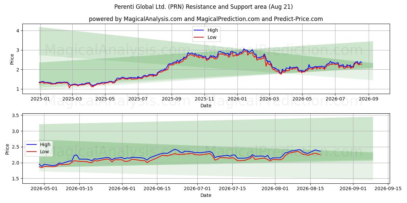The width and height of the screenshot is (407, 203).
Task: Click the '2026-08-01' bottom axis label
Action: pyautogui.click(x=275, y=189)
